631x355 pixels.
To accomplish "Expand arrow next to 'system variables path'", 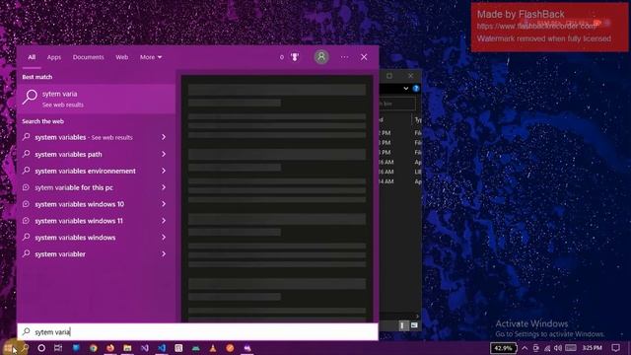I will point(164,154).
